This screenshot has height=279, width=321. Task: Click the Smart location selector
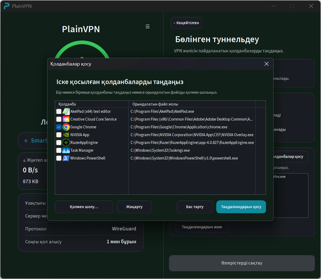coord(33,141)
